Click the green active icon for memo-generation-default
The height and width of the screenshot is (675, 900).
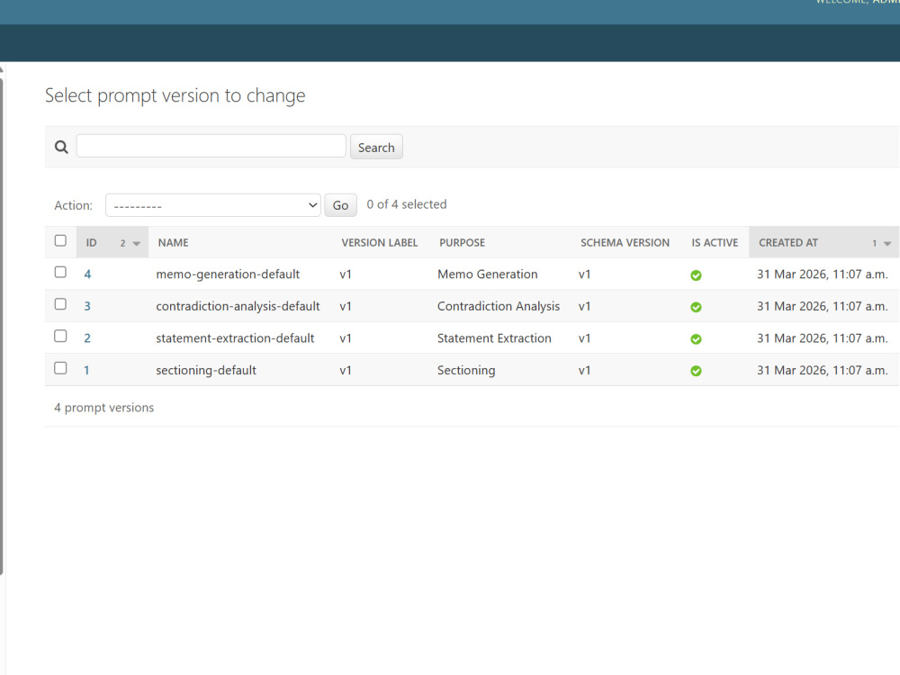(x=696, y=275)
